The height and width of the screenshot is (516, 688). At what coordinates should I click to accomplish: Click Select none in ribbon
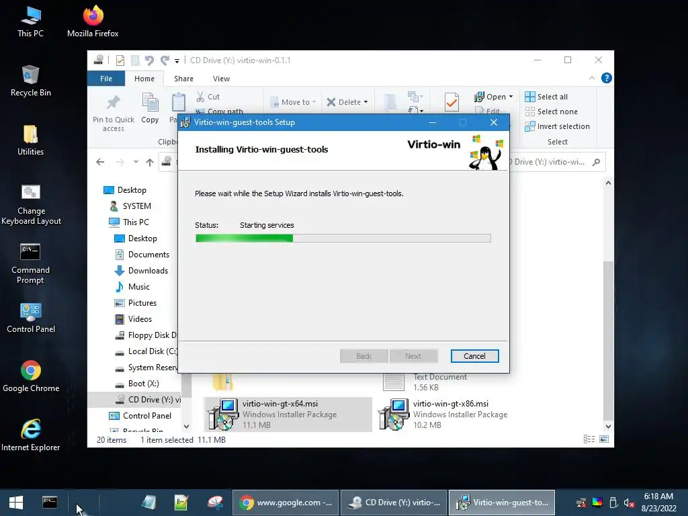tap(552, 112)
